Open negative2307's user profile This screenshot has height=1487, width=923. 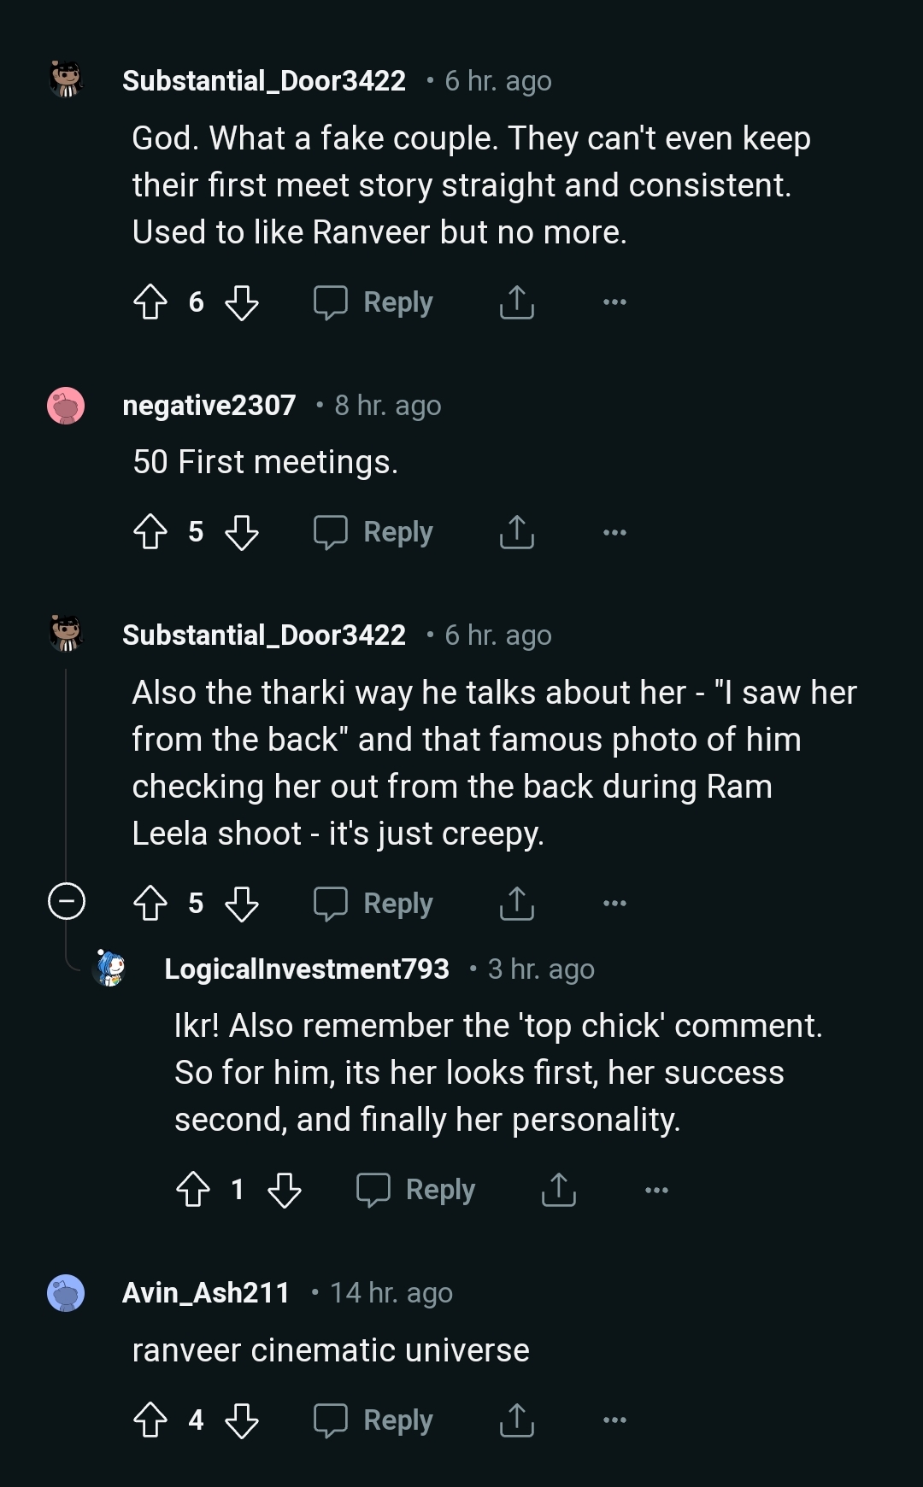pos(210,406)
